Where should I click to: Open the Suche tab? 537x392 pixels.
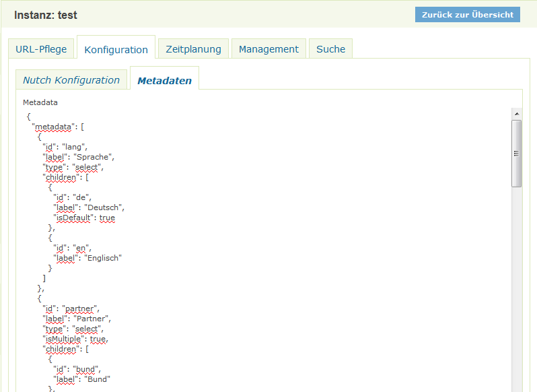pyautogui.click(x=330, y=49)
